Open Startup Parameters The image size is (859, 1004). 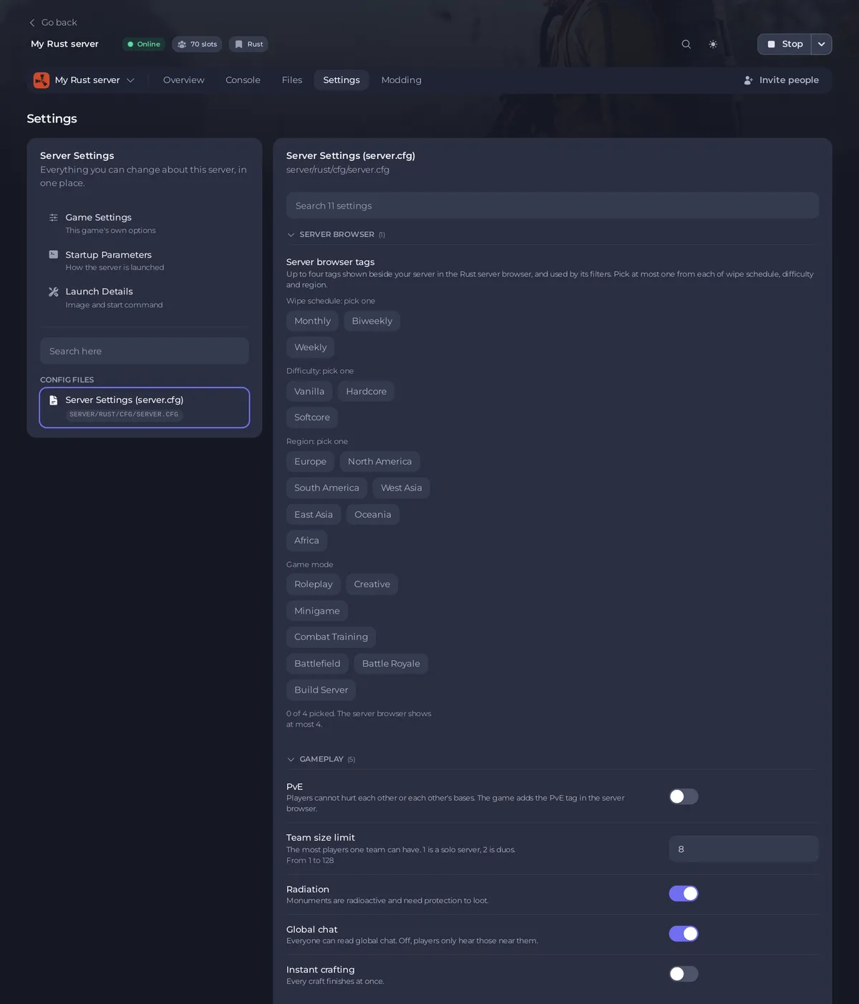145,261
